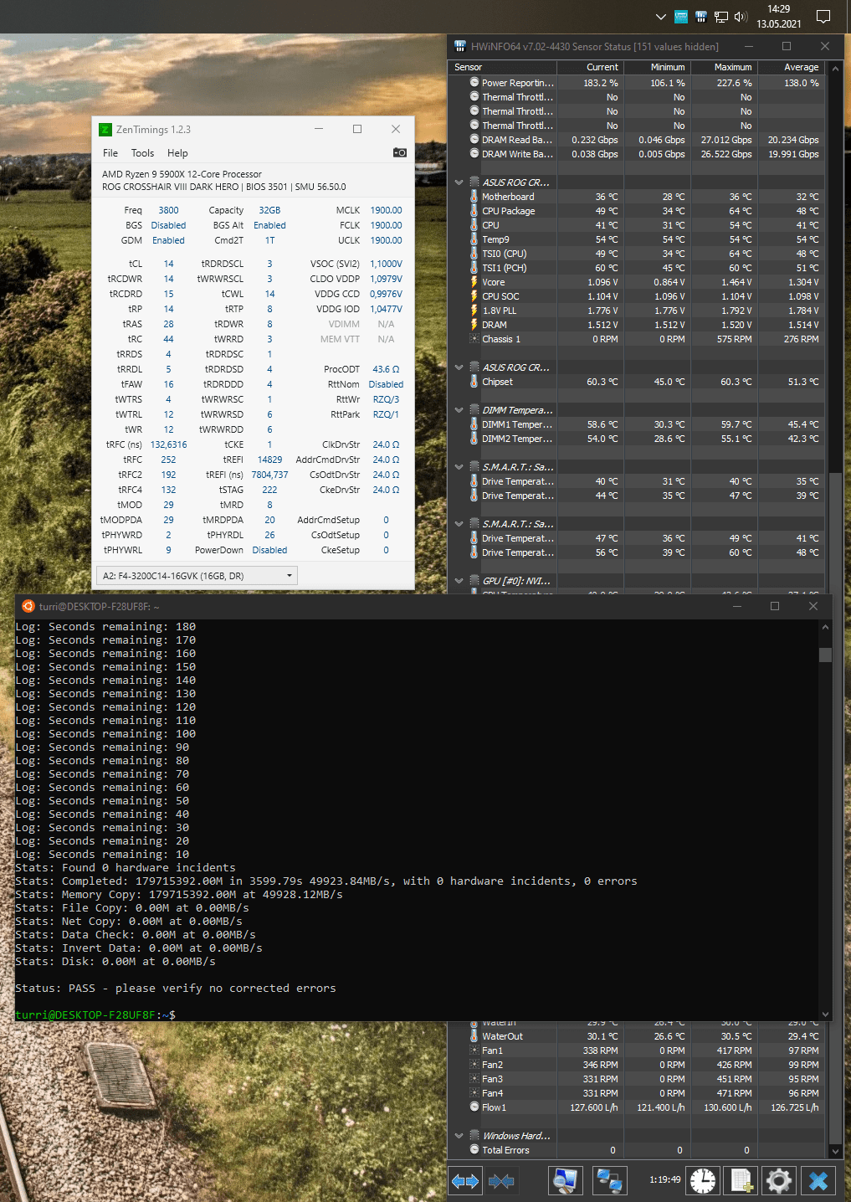Click the cyan keyboard tray icon
The image size is (851, 1202).
[681, 17]
